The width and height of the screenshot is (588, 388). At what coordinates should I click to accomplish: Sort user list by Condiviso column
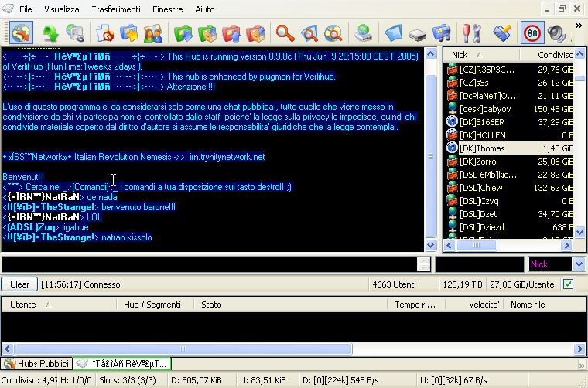(555, 55)
